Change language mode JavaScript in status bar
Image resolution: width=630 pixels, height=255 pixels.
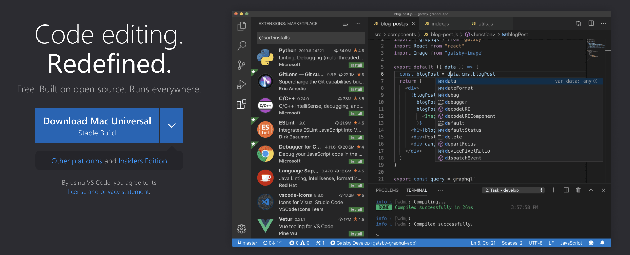[x=571, y=243]
